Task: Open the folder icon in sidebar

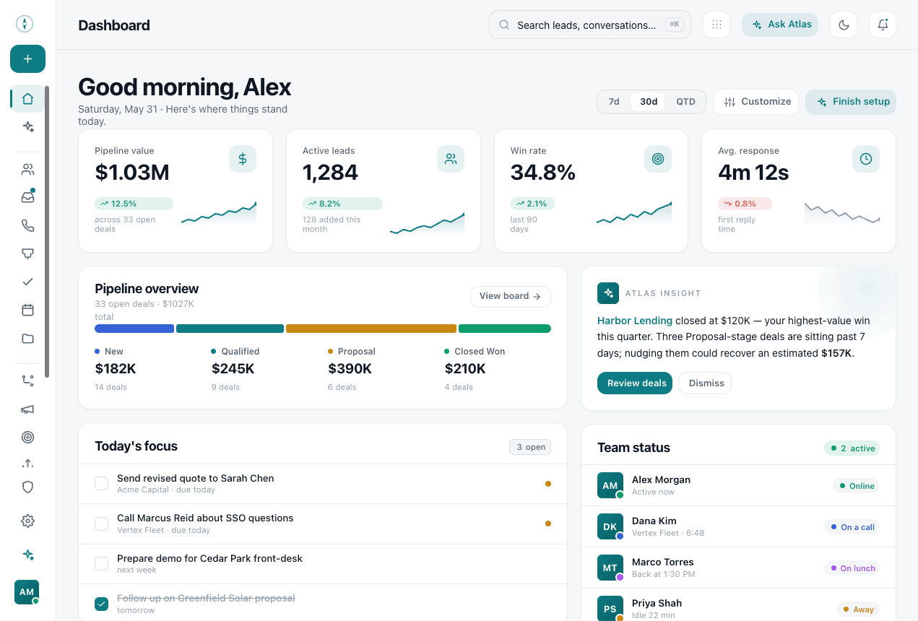Action: tap(27, 339)
